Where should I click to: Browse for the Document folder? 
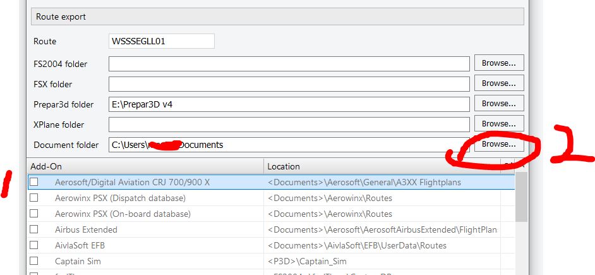tap(498, 144)
